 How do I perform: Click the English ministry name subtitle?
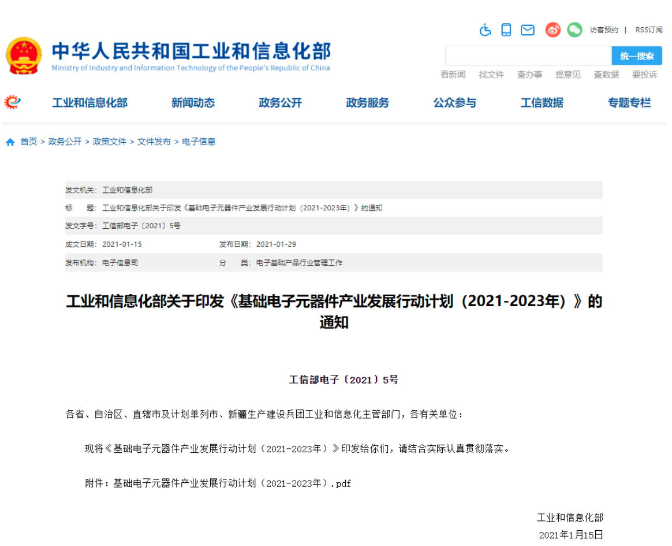pos(191,68)
